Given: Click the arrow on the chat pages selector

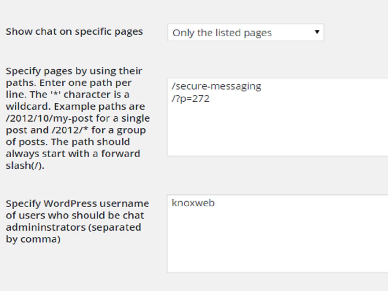Looking at the screenshot, I should tap(317, 32).
